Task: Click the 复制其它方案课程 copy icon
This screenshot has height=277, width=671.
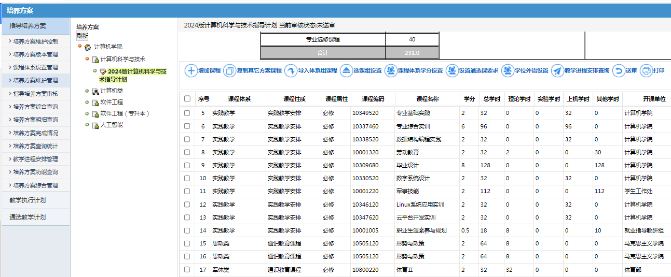Action: 229,70
